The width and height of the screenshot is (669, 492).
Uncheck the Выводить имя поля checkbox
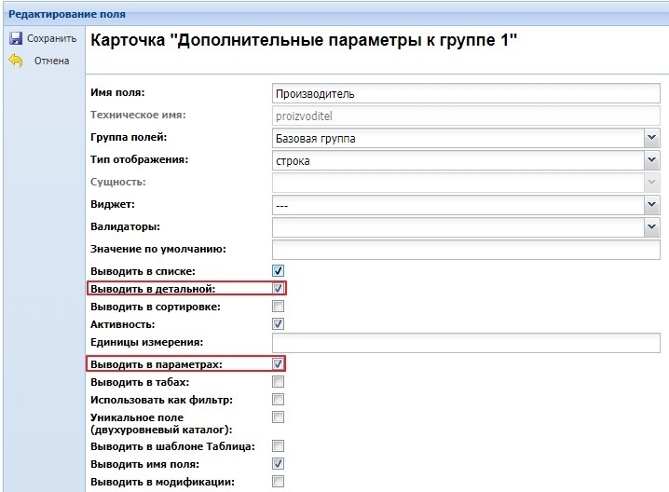point(278,463)
